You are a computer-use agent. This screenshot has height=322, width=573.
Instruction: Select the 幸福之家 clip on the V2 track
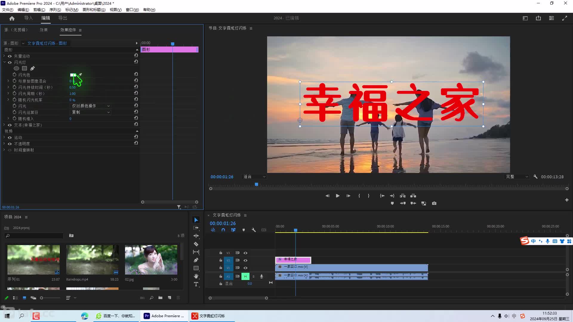[293, 260]
